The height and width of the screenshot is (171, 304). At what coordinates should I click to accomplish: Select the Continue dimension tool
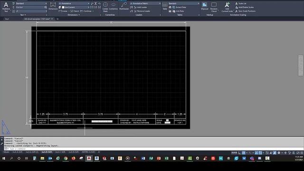click(x=85, y=11)
